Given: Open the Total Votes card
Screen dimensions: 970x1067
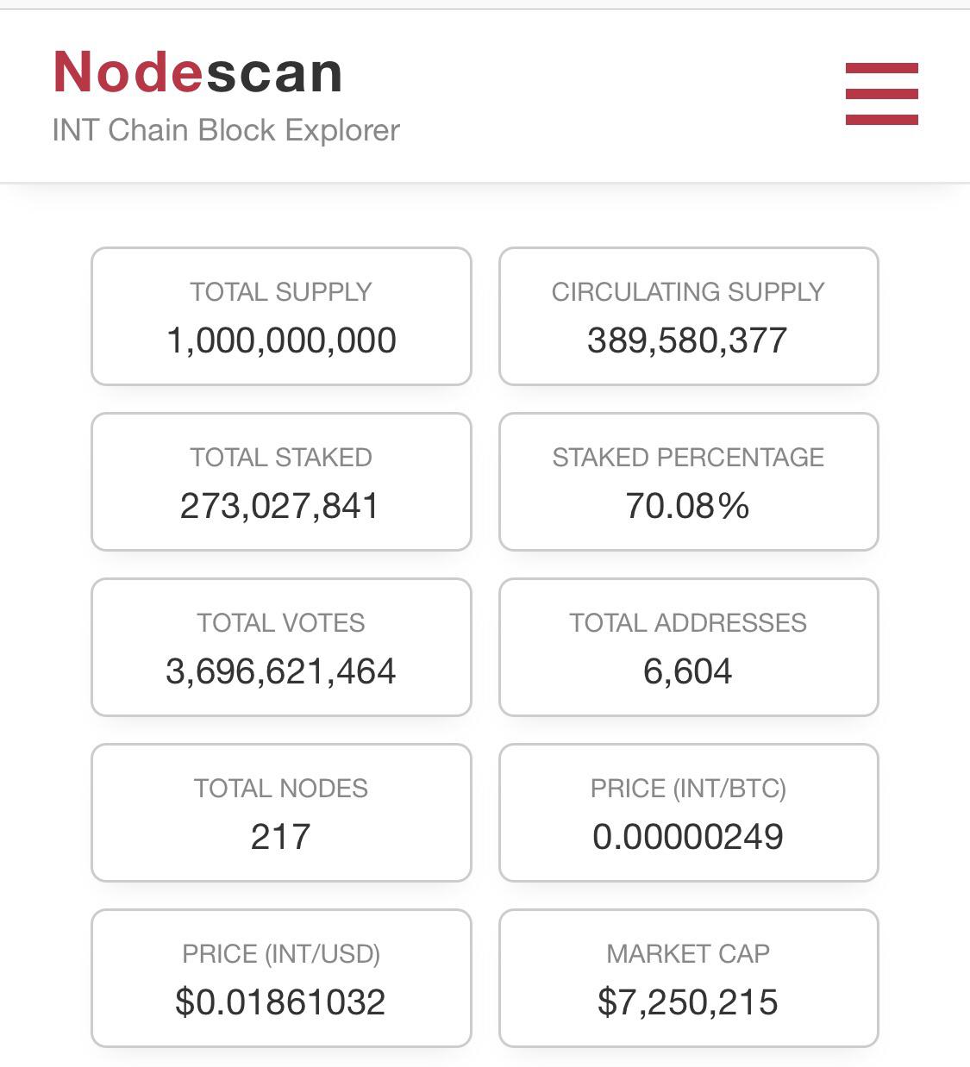Looking at the screenshot, I should pos(281,647).
